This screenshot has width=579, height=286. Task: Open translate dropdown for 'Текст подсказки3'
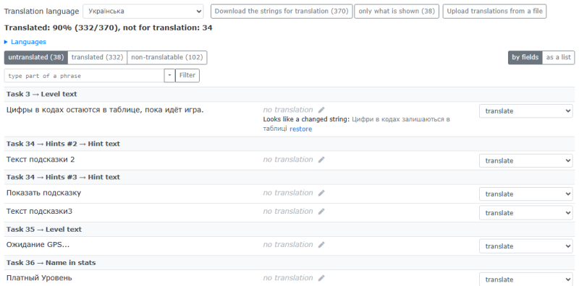526,212
